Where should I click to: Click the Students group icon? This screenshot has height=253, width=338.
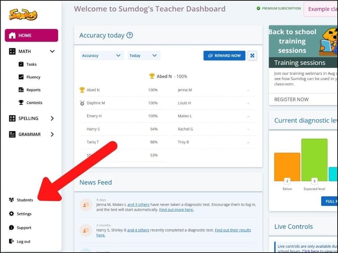[x=11, y=200]
